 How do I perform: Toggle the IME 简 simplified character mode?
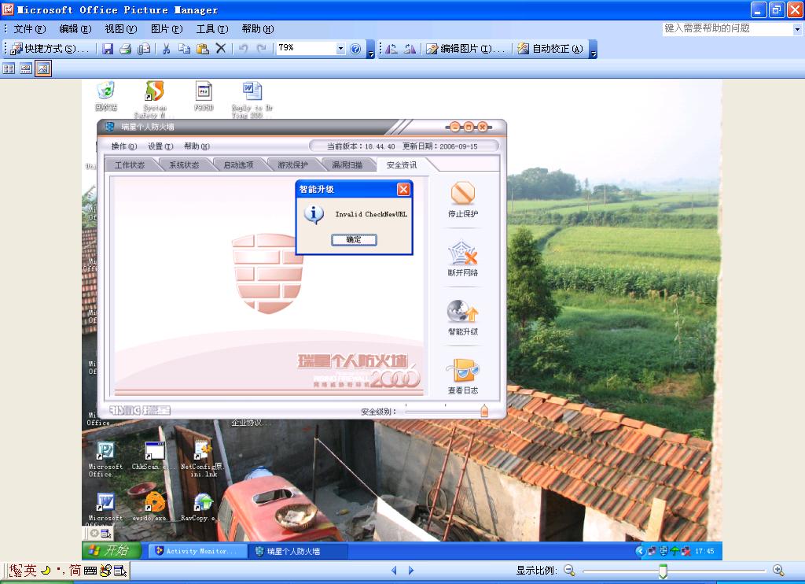coord(75,570)
